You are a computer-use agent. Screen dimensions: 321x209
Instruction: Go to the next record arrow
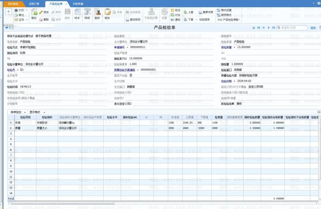pos(269,28)
